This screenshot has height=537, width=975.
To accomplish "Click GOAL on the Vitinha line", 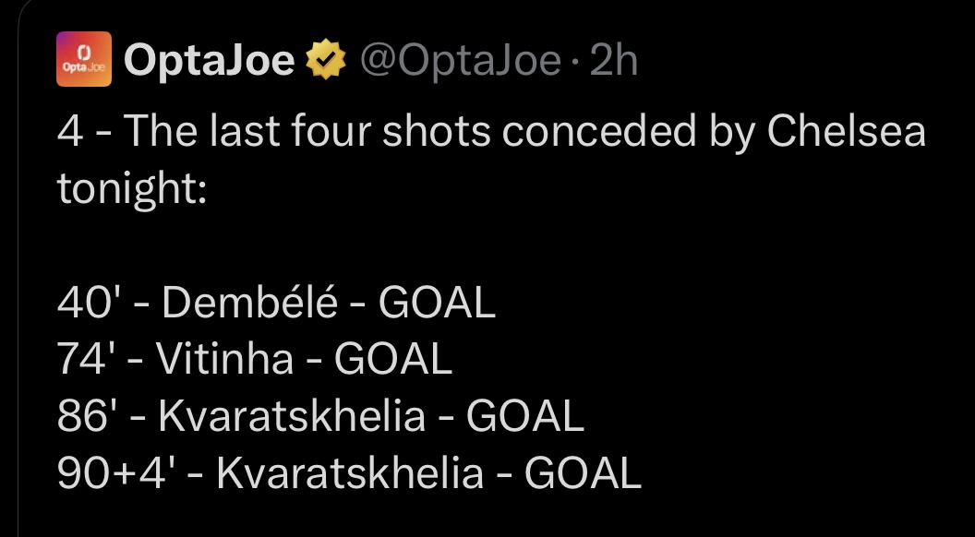I will 393,360.
